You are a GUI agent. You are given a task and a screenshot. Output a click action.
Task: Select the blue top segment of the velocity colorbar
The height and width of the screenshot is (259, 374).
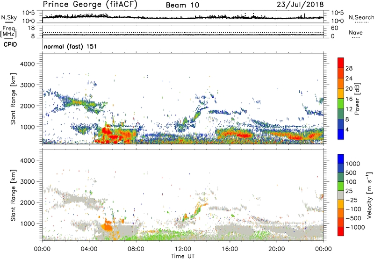pyautogui.click(x=341, y=159)
